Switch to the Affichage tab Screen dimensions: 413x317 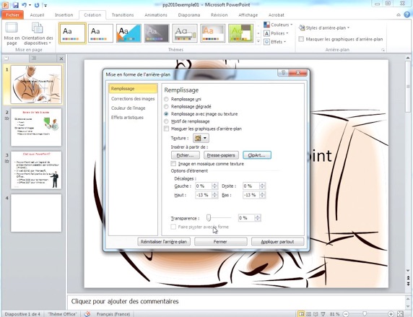point(248,15)
